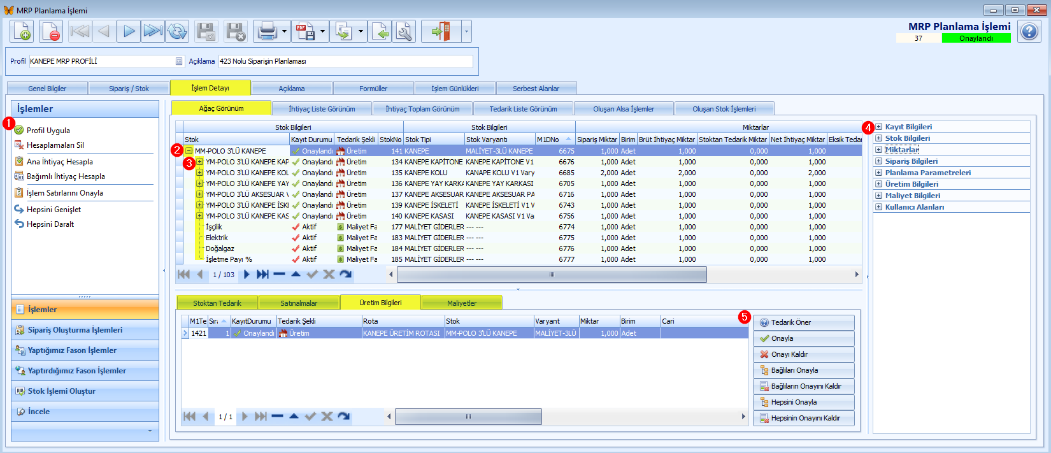Go to the next record with play arrow
Screen dimensions: 1051x453
coord(129,31)
